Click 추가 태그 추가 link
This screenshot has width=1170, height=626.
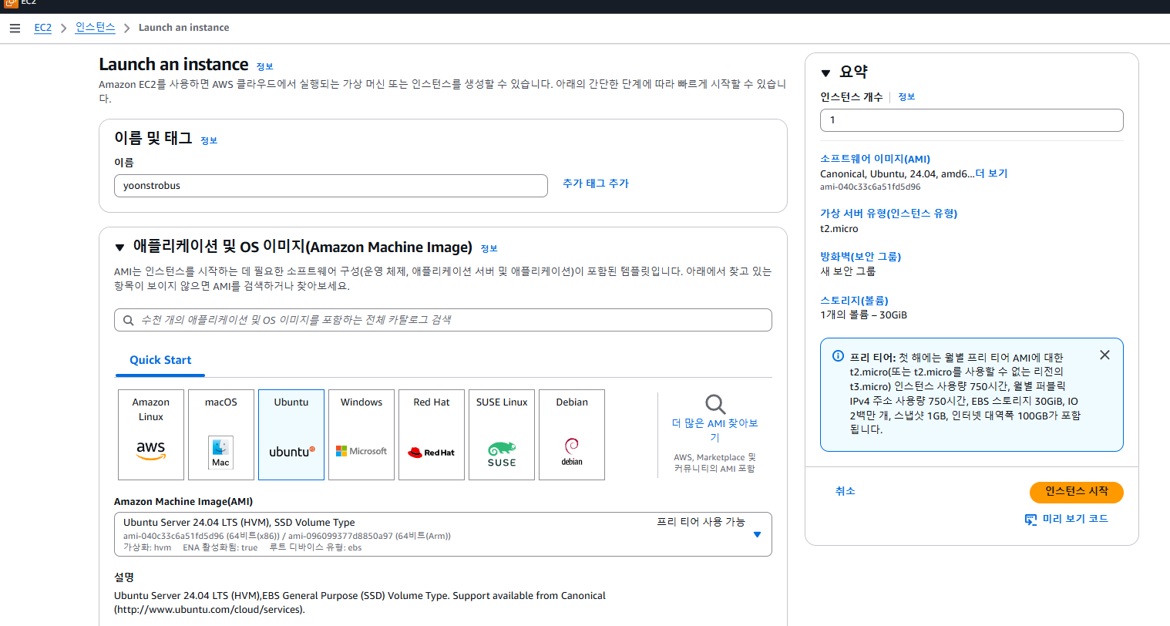point(596,183)
